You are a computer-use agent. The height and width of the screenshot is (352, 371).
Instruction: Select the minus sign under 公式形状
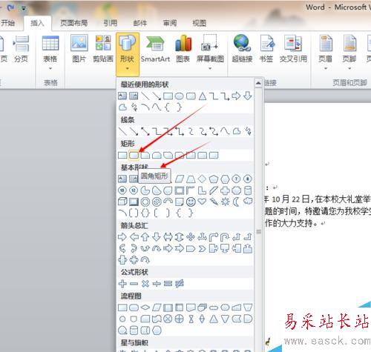pyautogui.click(x=134, y=284)
